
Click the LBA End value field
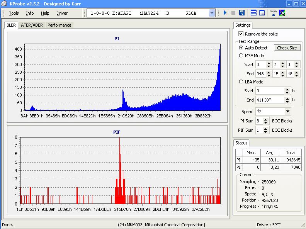tap(270, 100)
